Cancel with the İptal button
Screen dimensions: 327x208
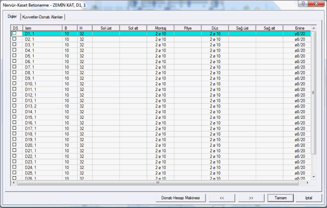pos(309,198)
